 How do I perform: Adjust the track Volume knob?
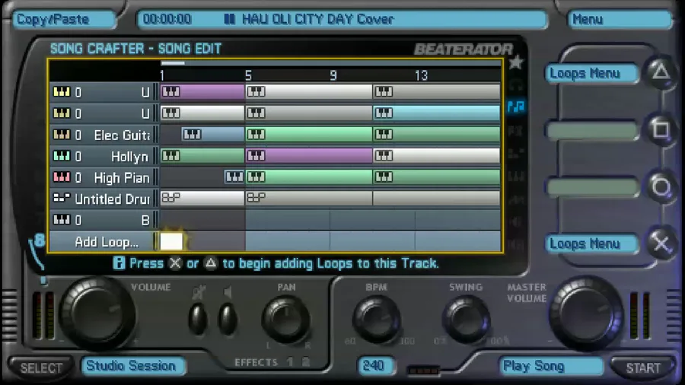click(x=97, y=313)
